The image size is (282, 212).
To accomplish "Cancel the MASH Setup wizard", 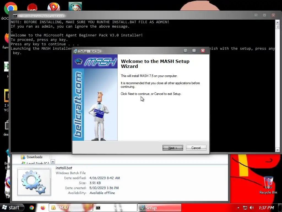I will (196, 148).
